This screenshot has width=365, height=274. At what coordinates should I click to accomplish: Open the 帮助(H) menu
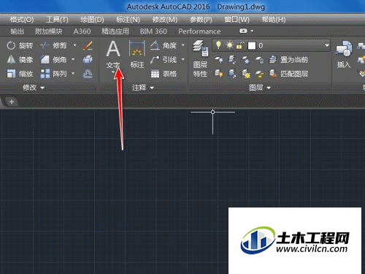(274, 20)
